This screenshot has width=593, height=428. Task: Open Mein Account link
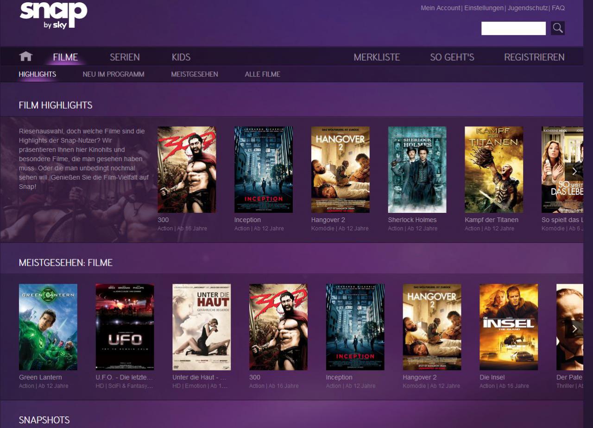(x=440, y=8)
